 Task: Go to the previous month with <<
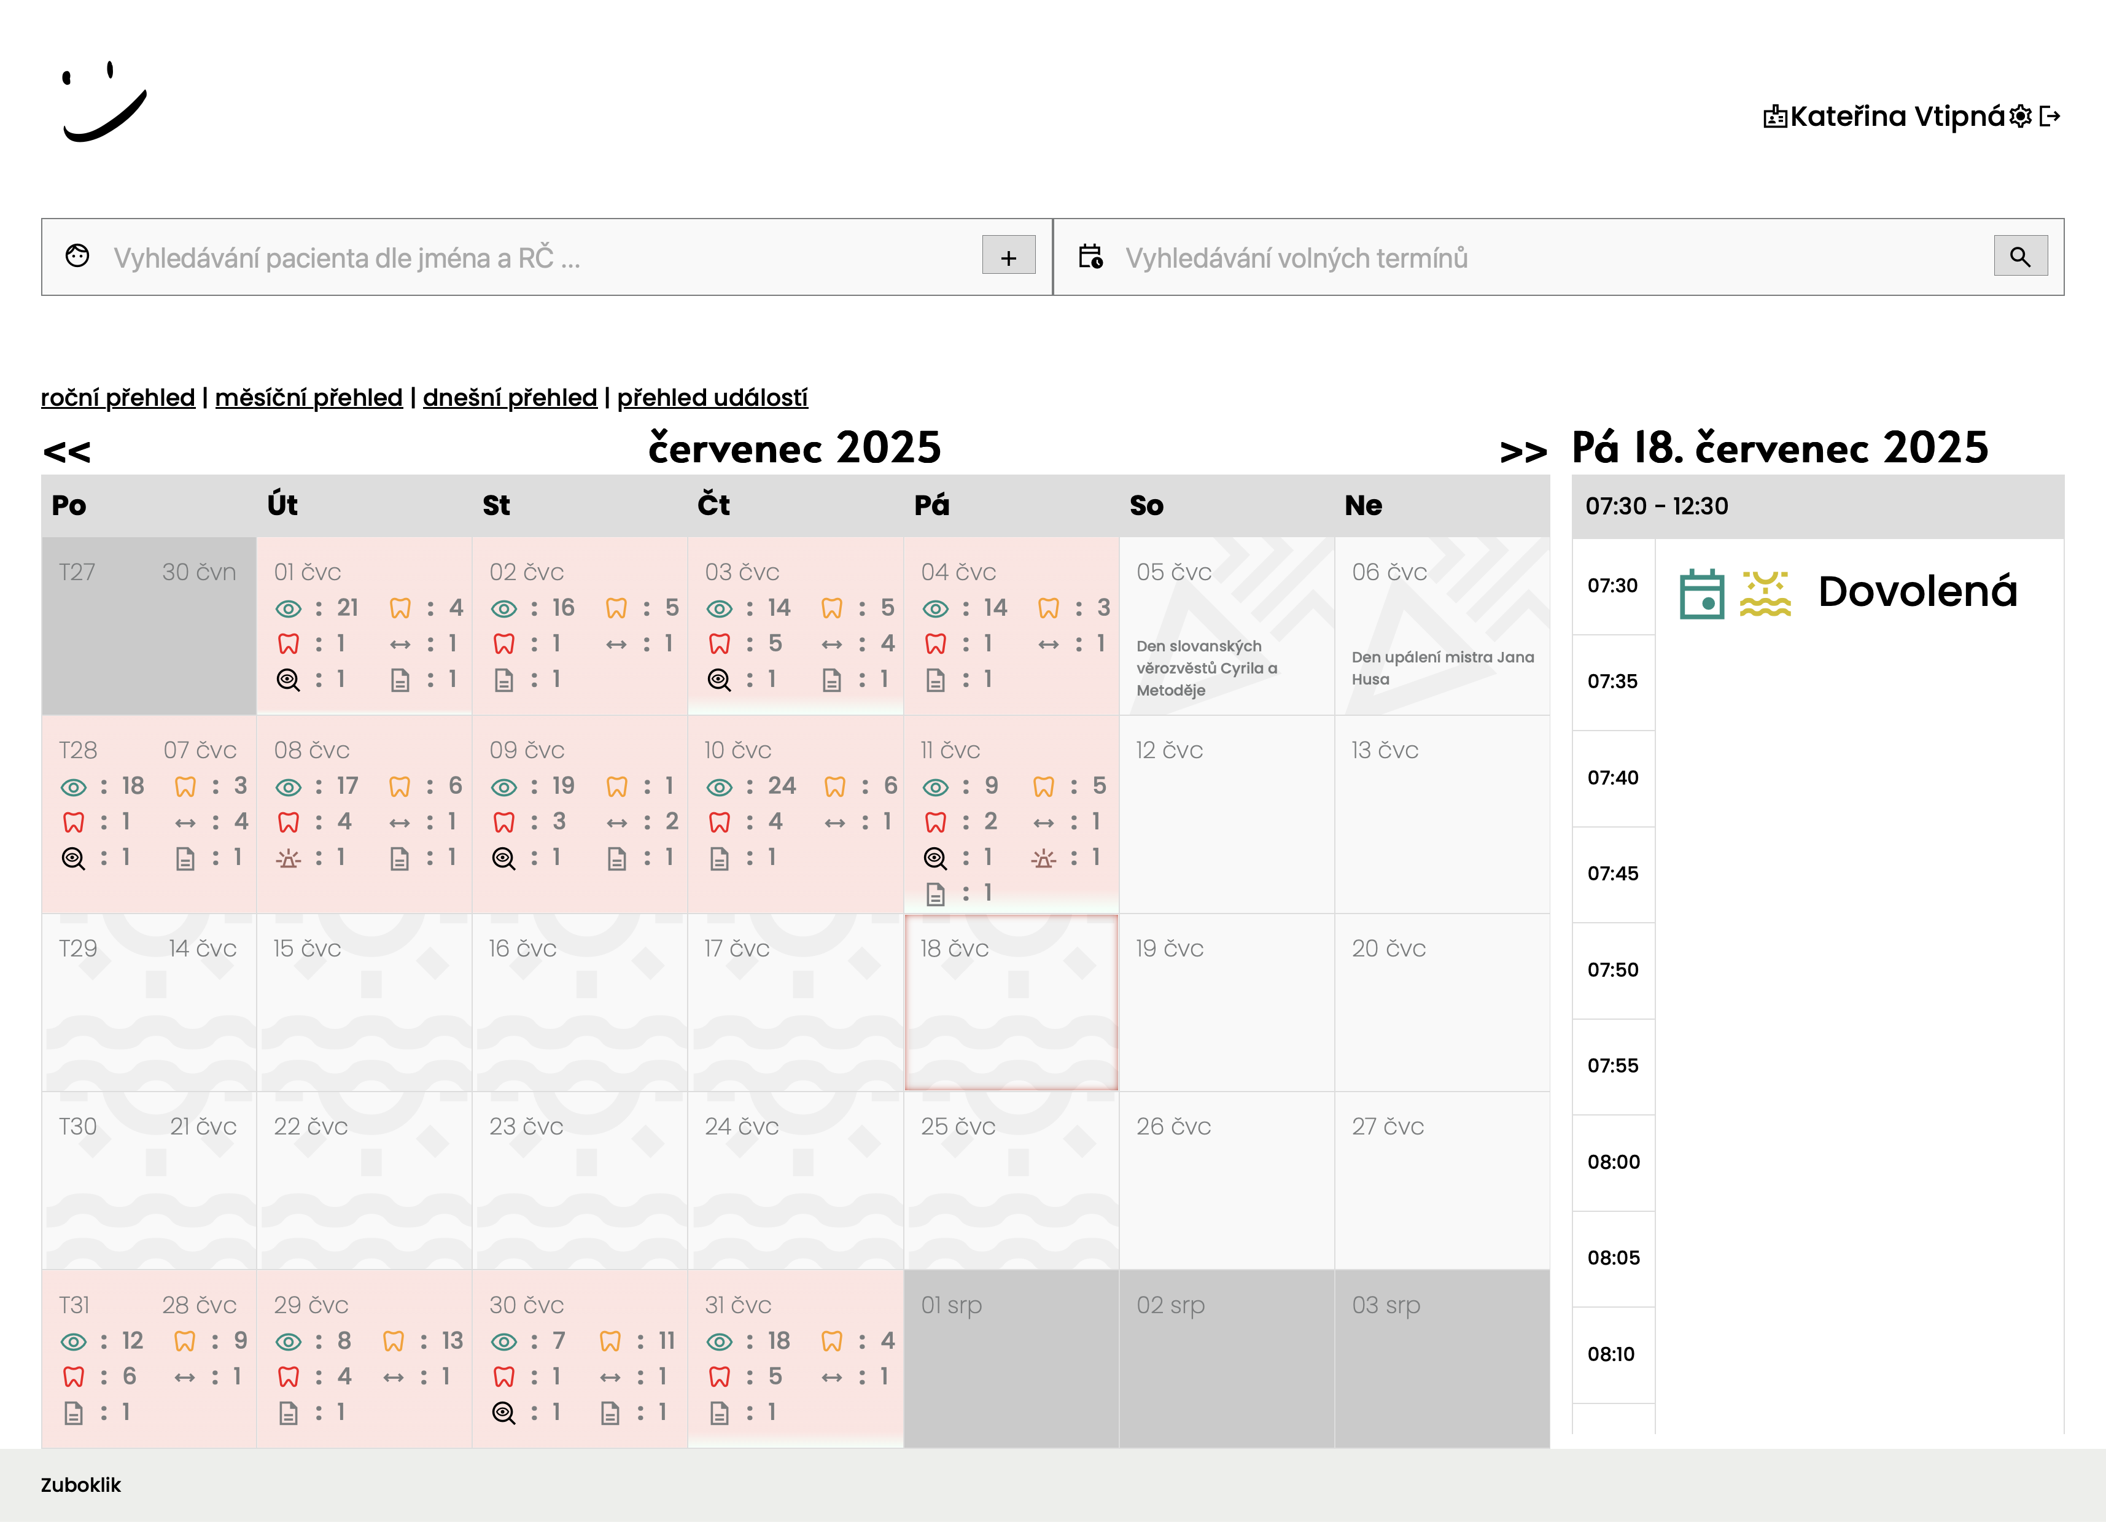tap(67, 452)
